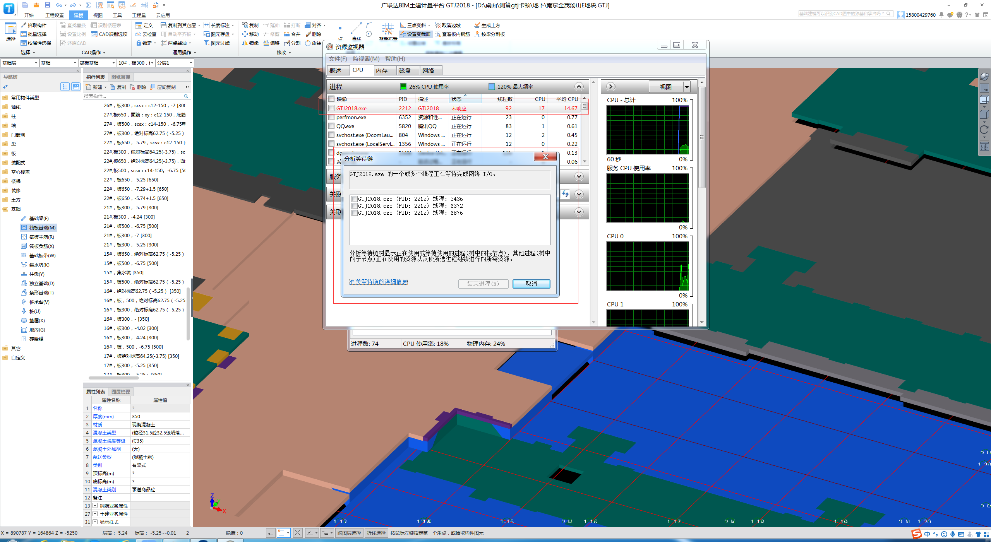991x542 pixels.
Task: Open the 定义 definition tool
Action: tap(144, 25)
